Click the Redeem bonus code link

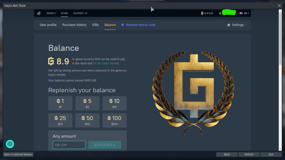(138, 25)
